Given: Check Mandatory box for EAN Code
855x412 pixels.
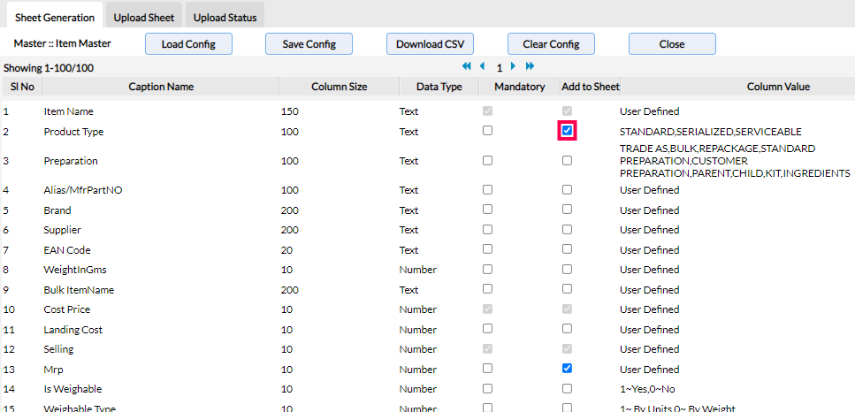Looking at the screenshot, I should pos(487,249).
